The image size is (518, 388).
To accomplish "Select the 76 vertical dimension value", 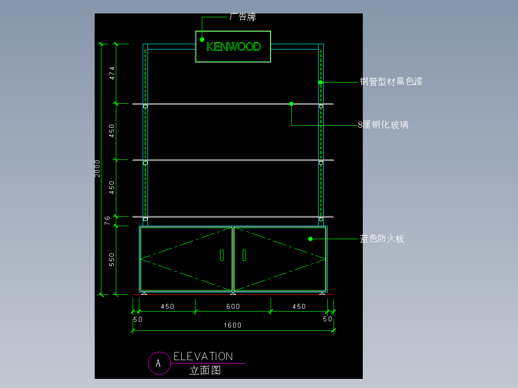I will tap(107, 220).
